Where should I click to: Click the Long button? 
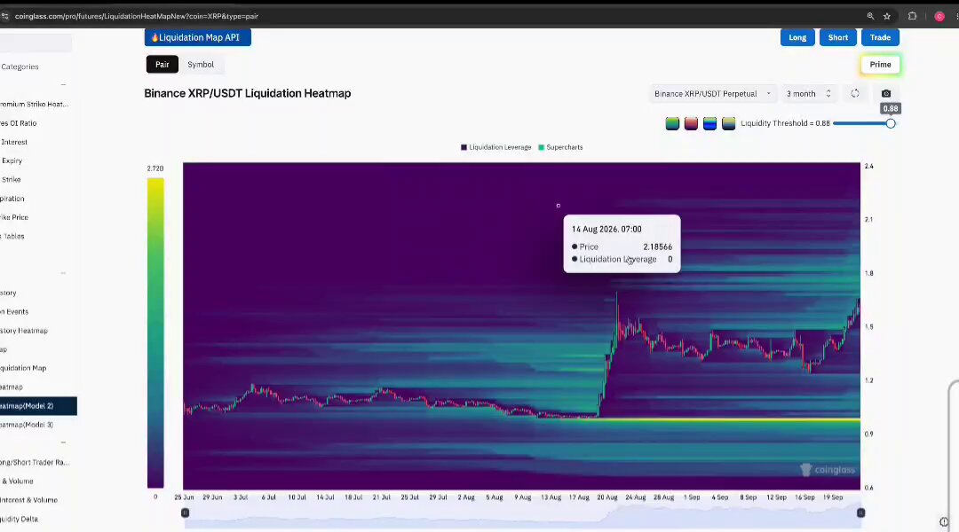tap(797, 37)
